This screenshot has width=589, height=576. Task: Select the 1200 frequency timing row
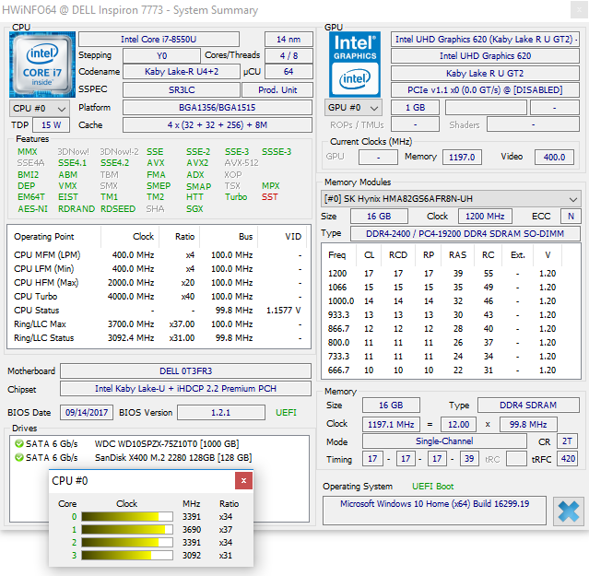pyautogui.click(x=451, y=274)
